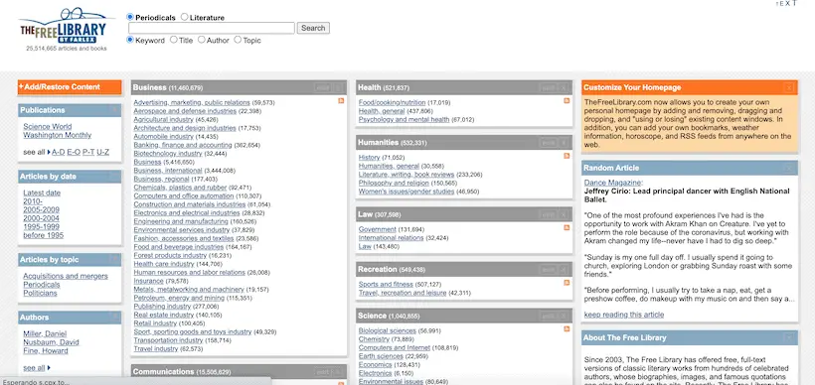The image size is (815, 385).
Task: Open the Recreation panel RSS feed icon
Action: click(x=567, y=282)
